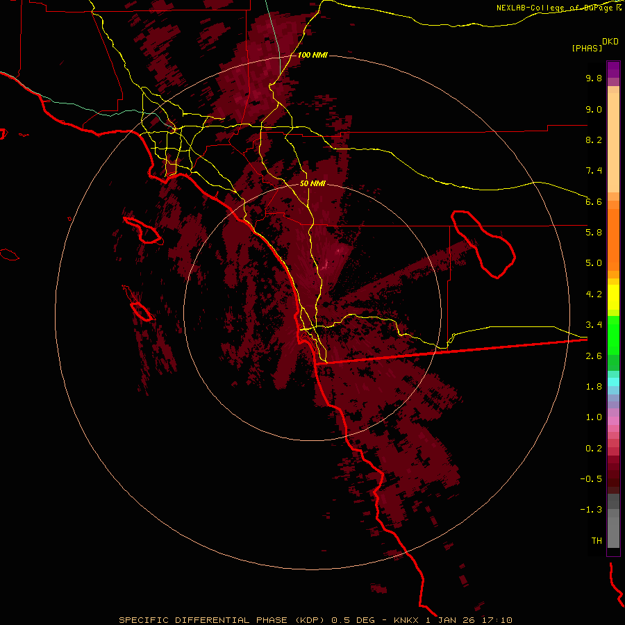
Task: Click the TH threshold label on the legend
Action: 597,541
